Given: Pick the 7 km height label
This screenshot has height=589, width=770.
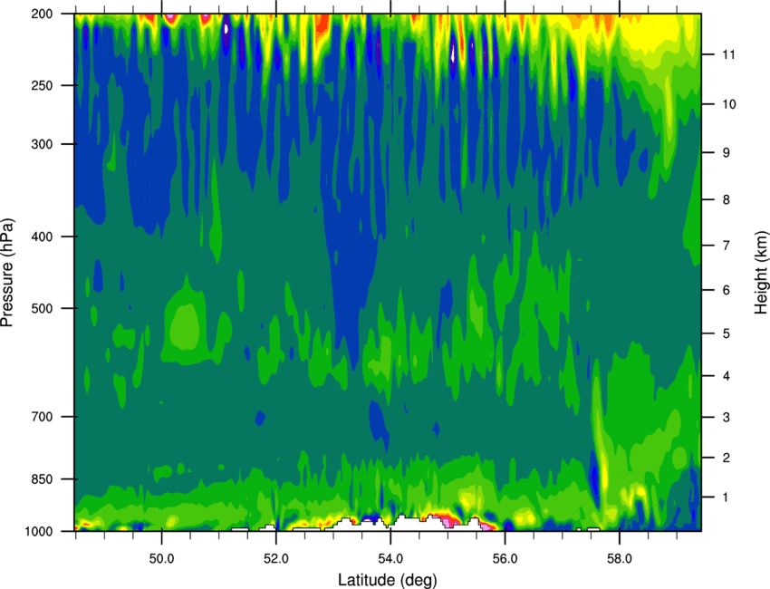Looking at the screenshot, I should pyautogui.click(x=727, y=246).
